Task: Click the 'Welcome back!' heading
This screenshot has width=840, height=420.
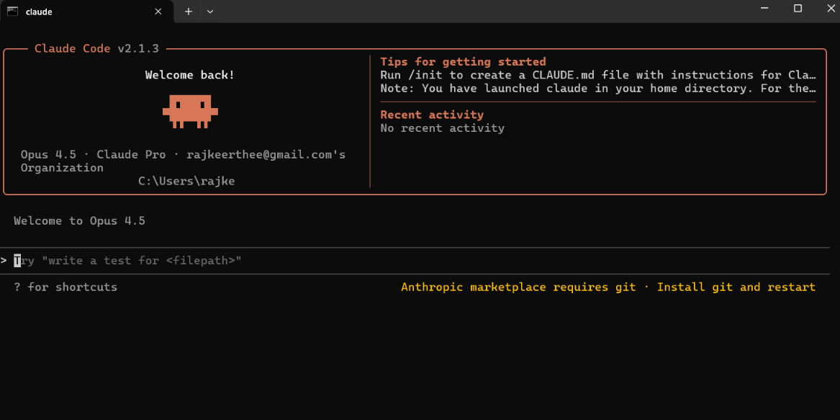Action: (x=189, y=75)
